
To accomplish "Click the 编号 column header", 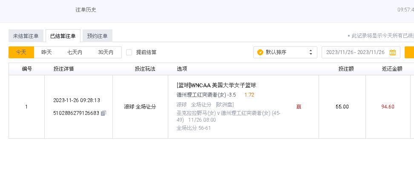I will (x=27, y=69).
